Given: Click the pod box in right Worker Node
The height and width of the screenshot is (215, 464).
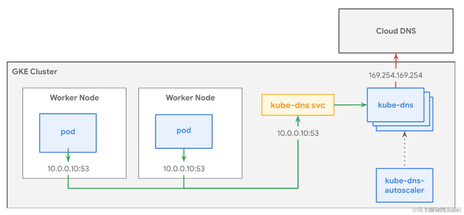Looking at the screenshot, I should pyautogui.click(x=184, y=131).
